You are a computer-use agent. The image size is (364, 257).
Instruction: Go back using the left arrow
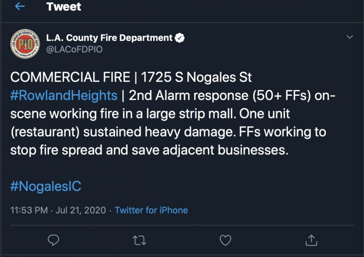(20, 6)
